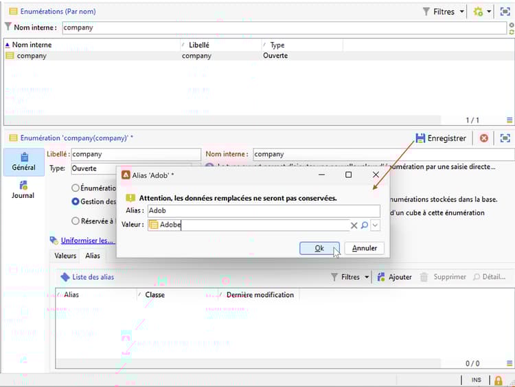The height and width of the screenshot is (387, 515).
Task: Click the list menu icon next to 0 / 0
Action: 510,364
